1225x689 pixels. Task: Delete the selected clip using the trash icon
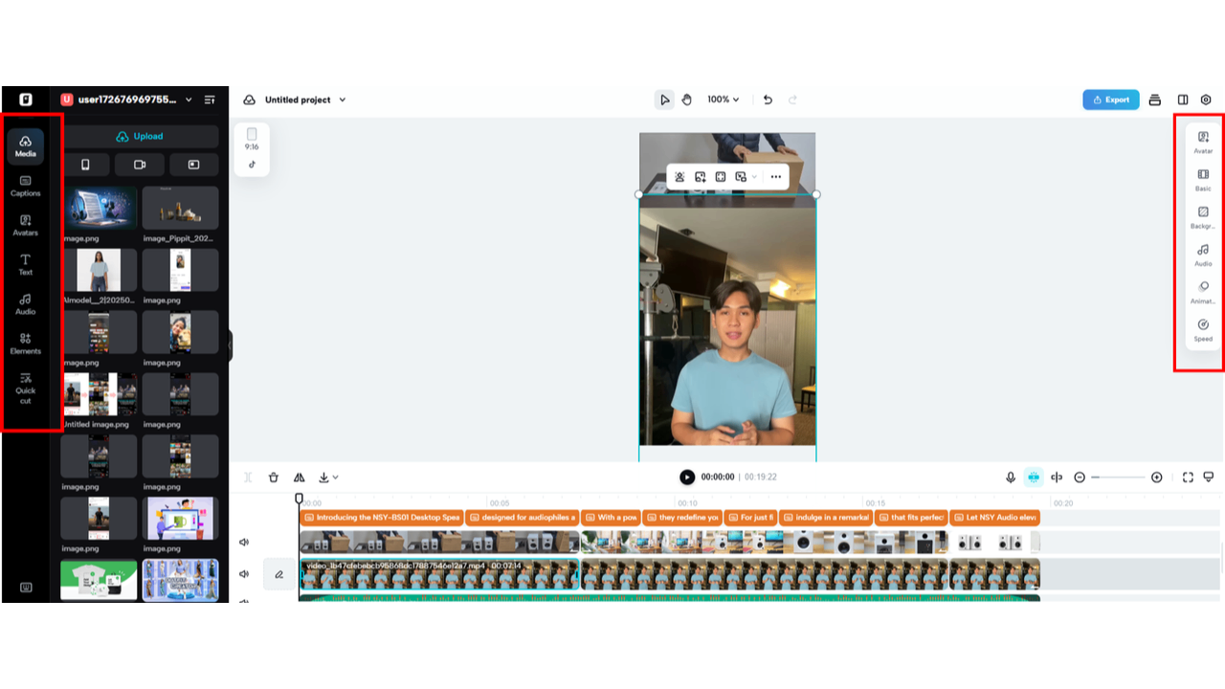click(x=274, y=477)
